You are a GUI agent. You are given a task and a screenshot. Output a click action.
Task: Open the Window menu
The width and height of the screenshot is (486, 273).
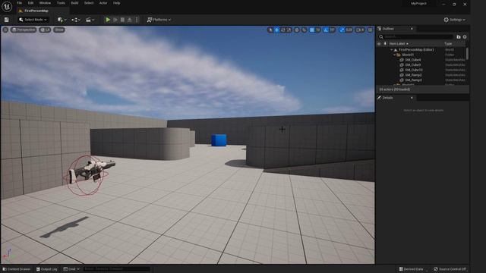point(45,3)
